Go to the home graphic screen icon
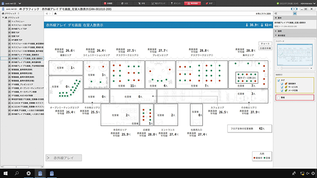This screenshot has height=178, width=317. (56, 13)
